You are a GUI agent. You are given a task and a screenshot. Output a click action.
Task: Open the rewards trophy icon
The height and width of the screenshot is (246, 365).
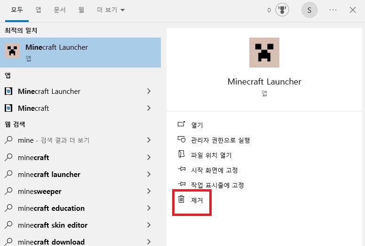point(282,10)
